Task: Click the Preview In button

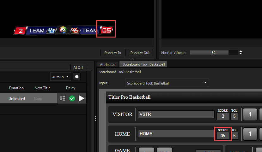Action: tap(113, 53)
